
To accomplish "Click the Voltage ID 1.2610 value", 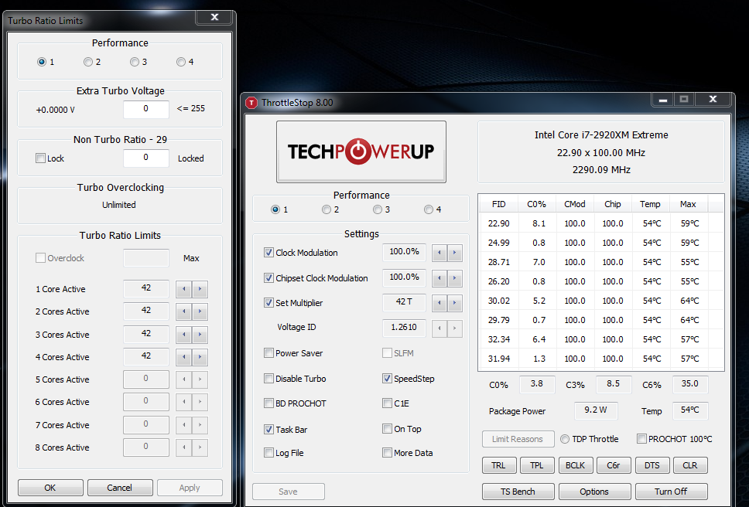I will pyautogui.click(x=404, y=327).
